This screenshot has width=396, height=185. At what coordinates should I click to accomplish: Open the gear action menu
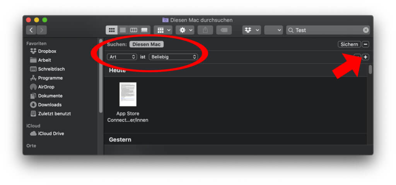click(185, 30)
